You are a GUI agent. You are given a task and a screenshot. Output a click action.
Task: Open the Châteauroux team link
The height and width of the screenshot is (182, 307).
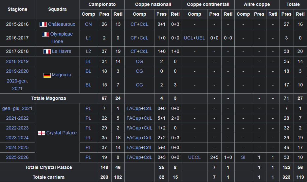coord(62,24)
